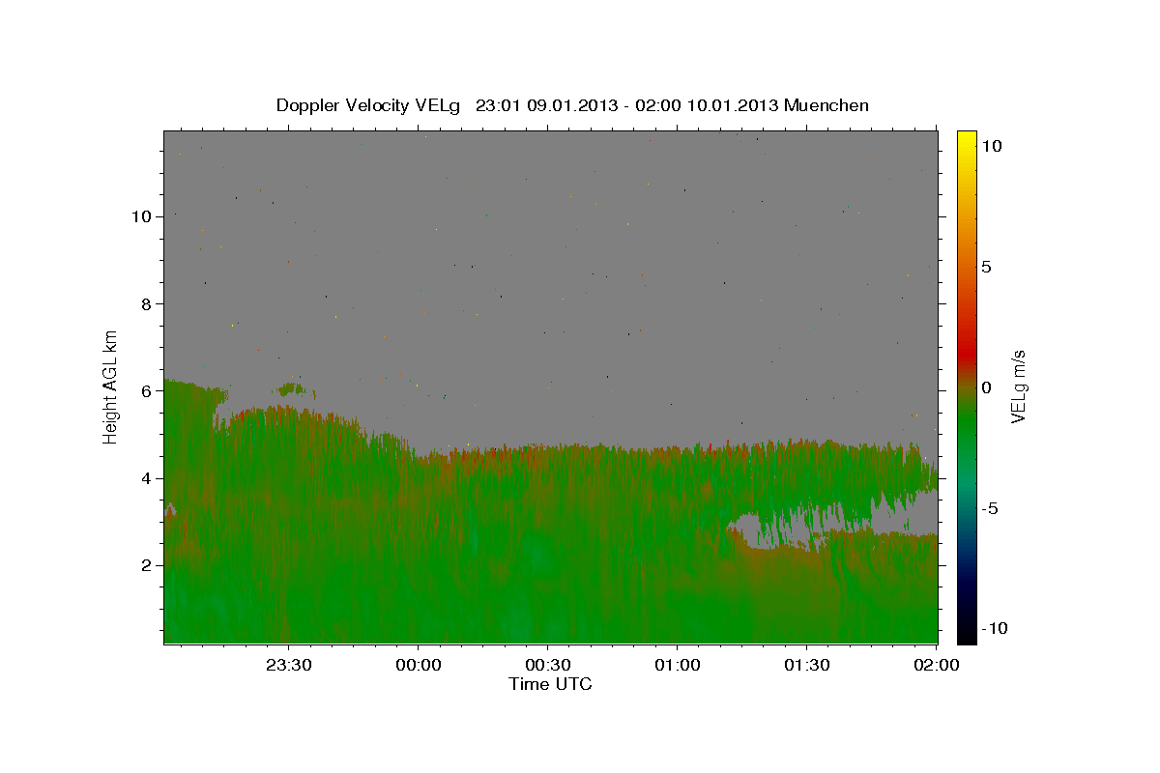
Task: Click the colorbar value -5 label
Action: pyautogui.click(x=991, y=508)
